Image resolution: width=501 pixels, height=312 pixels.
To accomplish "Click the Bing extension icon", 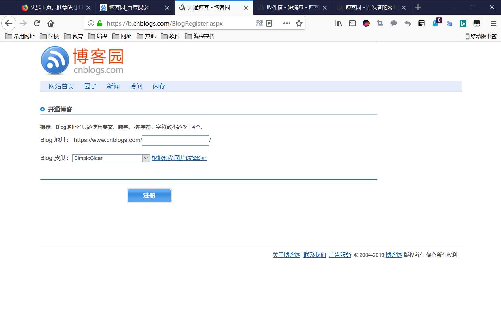I will [463, 23].
